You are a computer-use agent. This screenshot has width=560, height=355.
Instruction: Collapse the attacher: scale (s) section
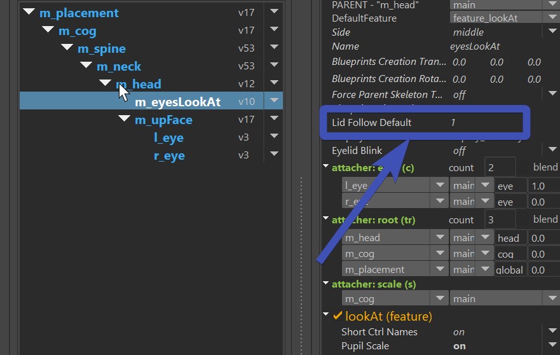[x=326, y=284]
